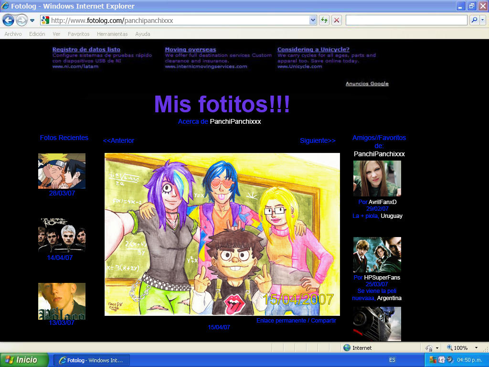Click the browser Back arrow button

click(x=8, y=20)
